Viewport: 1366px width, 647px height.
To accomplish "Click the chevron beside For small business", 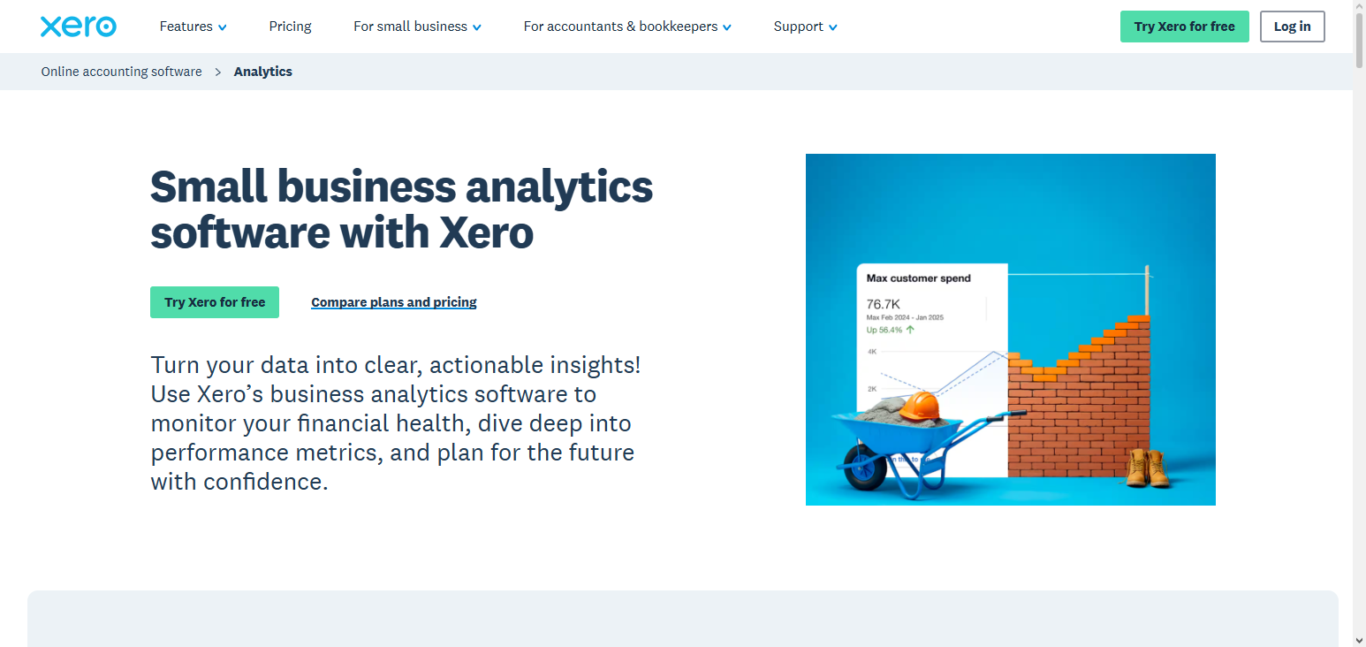I will [477, 27].
